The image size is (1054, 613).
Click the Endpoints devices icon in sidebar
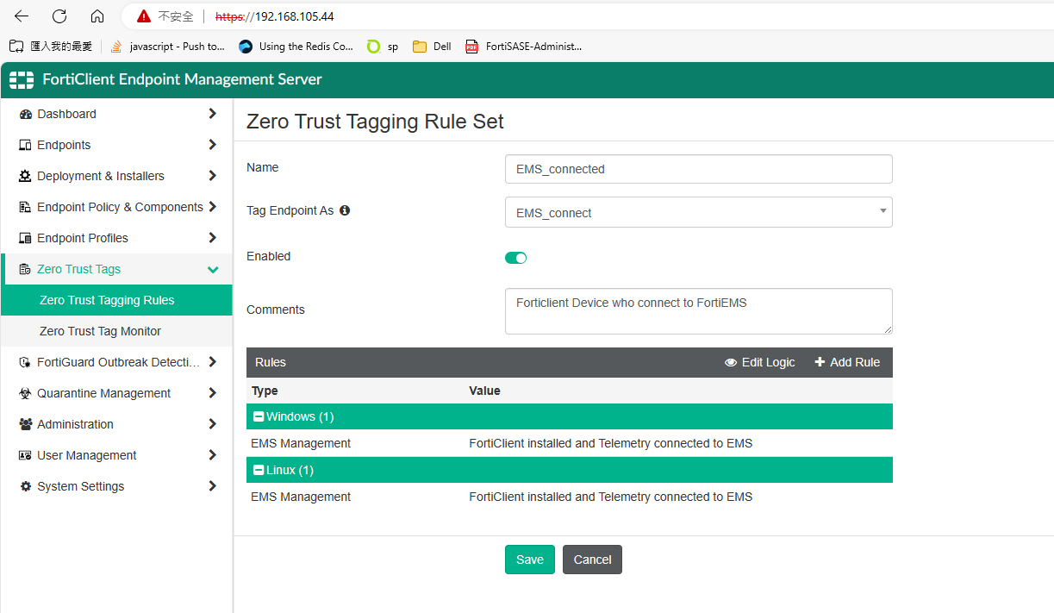point(25,145)
